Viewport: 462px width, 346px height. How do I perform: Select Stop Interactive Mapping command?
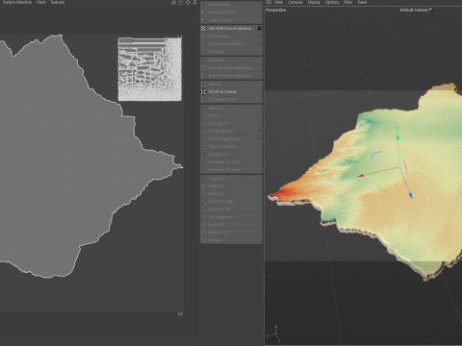pyautogui.click(x=231, y=76)
